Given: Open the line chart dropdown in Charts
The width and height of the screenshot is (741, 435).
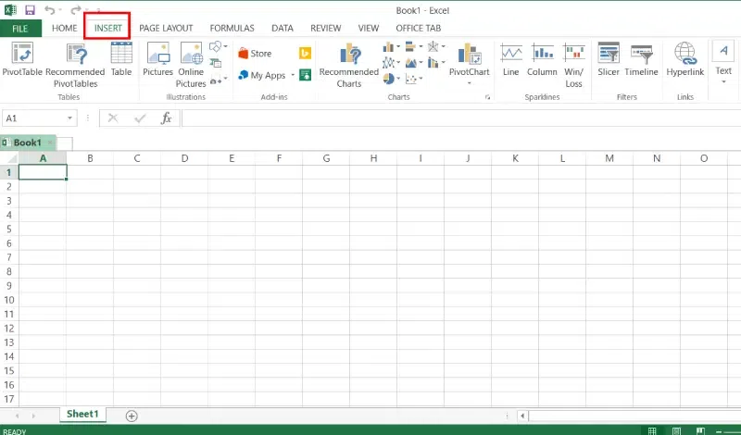Looking at the screenshot, I should [391, 62].
